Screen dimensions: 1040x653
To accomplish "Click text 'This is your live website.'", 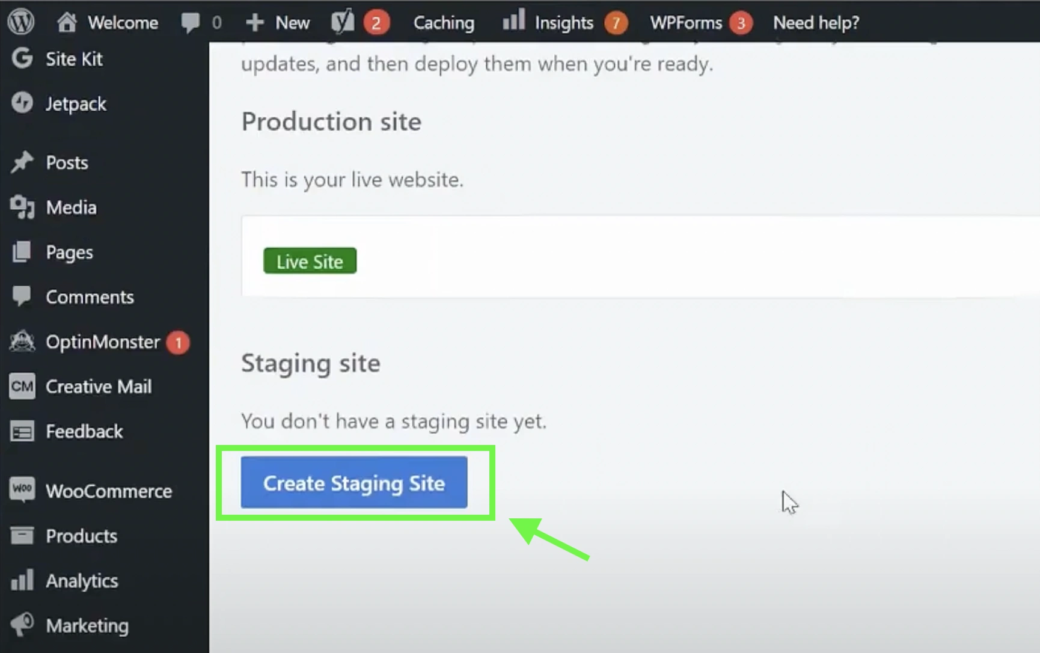I will tap(352, 179).
